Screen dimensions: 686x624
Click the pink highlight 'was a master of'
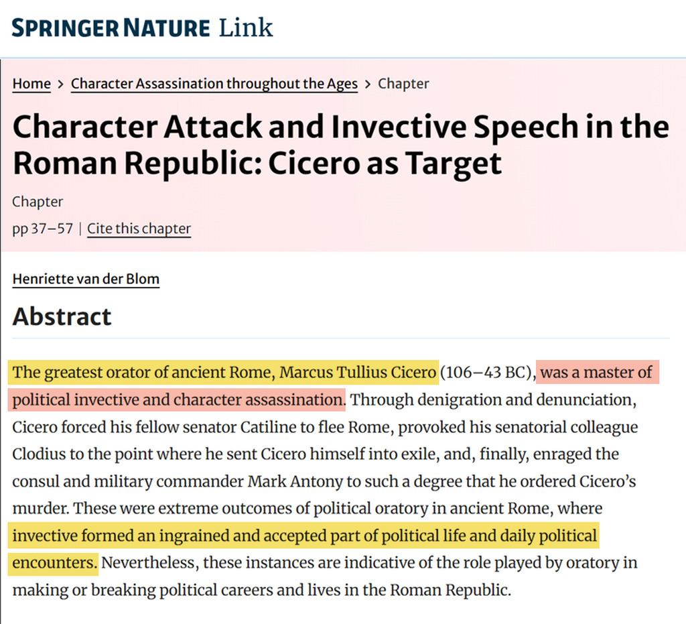(597, 373)
